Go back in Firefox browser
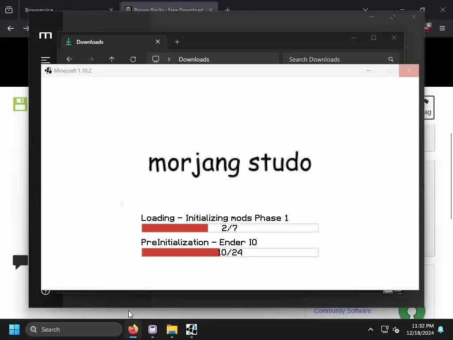The height and width of the screenshot is (340, 453). pos(11,28)
